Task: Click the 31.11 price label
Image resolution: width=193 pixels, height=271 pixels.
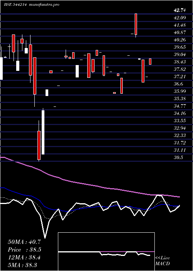Action: tap(180, 150)
